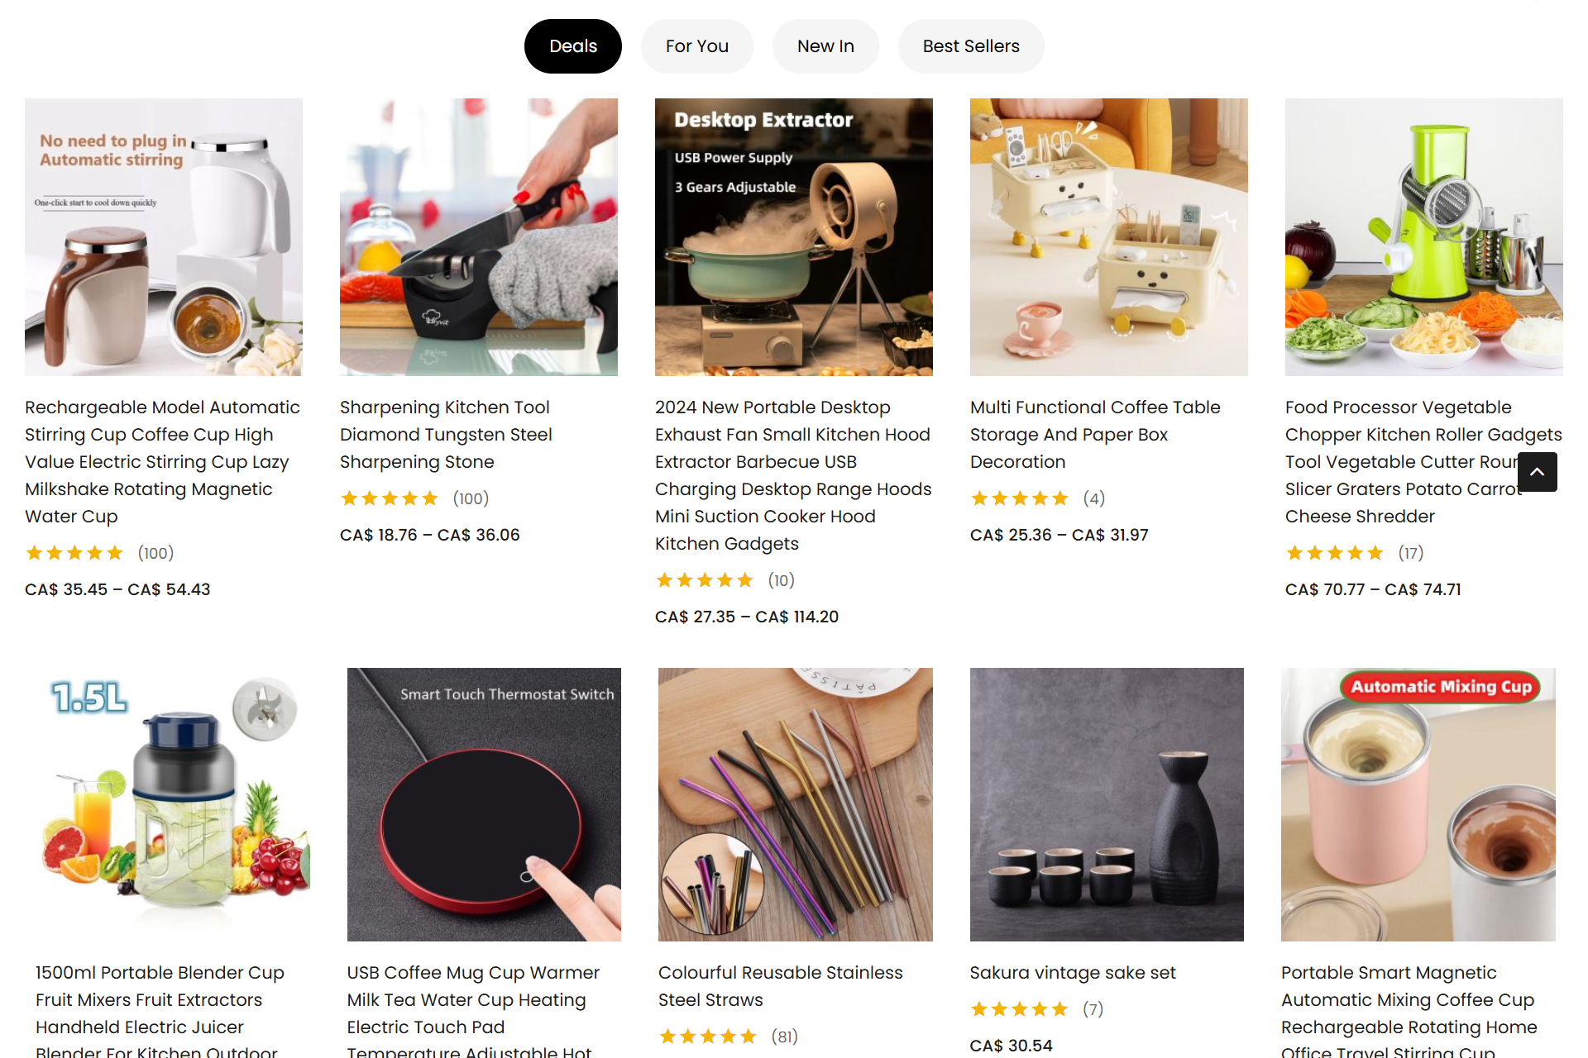This screenshot has height=1058, width=1588.
Task: Click the coffee table storage box image
Action: click(1108, 237)
